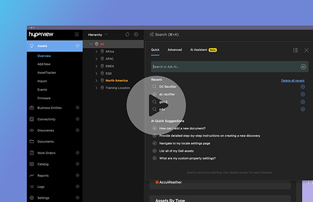Expand the Business Entities section
313x202 pixels.
(77, 108)
